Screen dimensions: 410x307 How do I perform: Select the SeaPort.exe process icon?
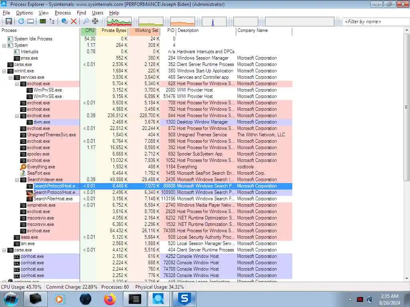click(23, 173)
